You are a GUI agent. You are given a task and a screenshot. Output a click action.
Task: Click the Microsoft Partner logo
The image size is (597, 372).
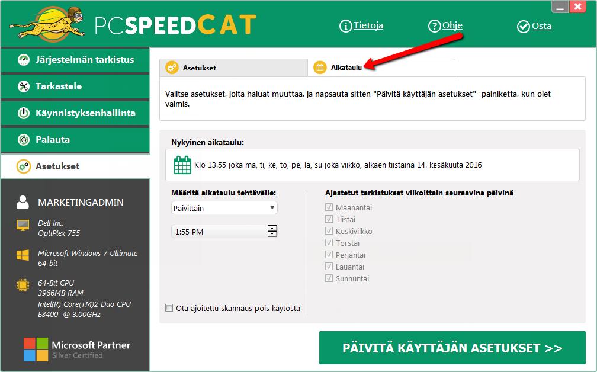tap(77, 349)
